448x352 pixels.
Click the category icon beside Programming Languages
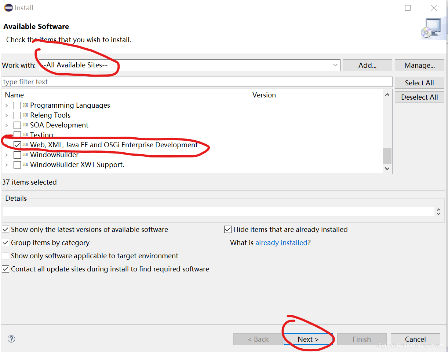click(25, 105)
